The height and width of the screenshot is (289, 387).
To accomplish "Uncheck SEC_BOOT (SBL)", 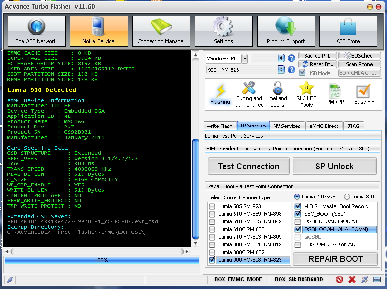I will click(x=298, y=214).
